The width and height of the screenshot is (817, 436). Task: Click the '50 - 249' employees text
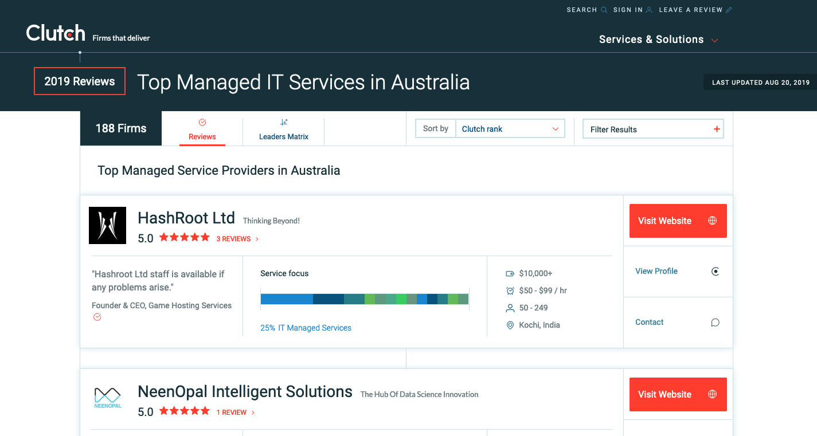[x=534, y=308]
